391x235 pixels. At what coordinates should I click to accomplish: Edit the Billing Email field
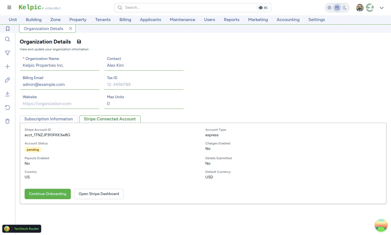60,85
